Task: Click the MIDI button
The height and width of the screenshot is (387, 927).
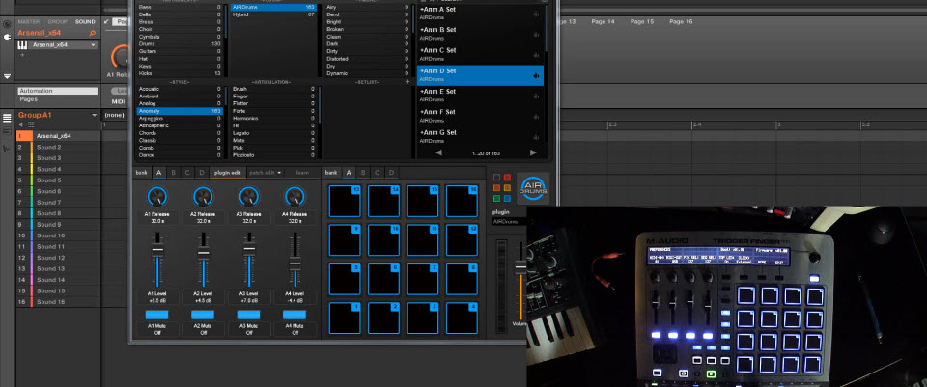Action: [119, 101]
